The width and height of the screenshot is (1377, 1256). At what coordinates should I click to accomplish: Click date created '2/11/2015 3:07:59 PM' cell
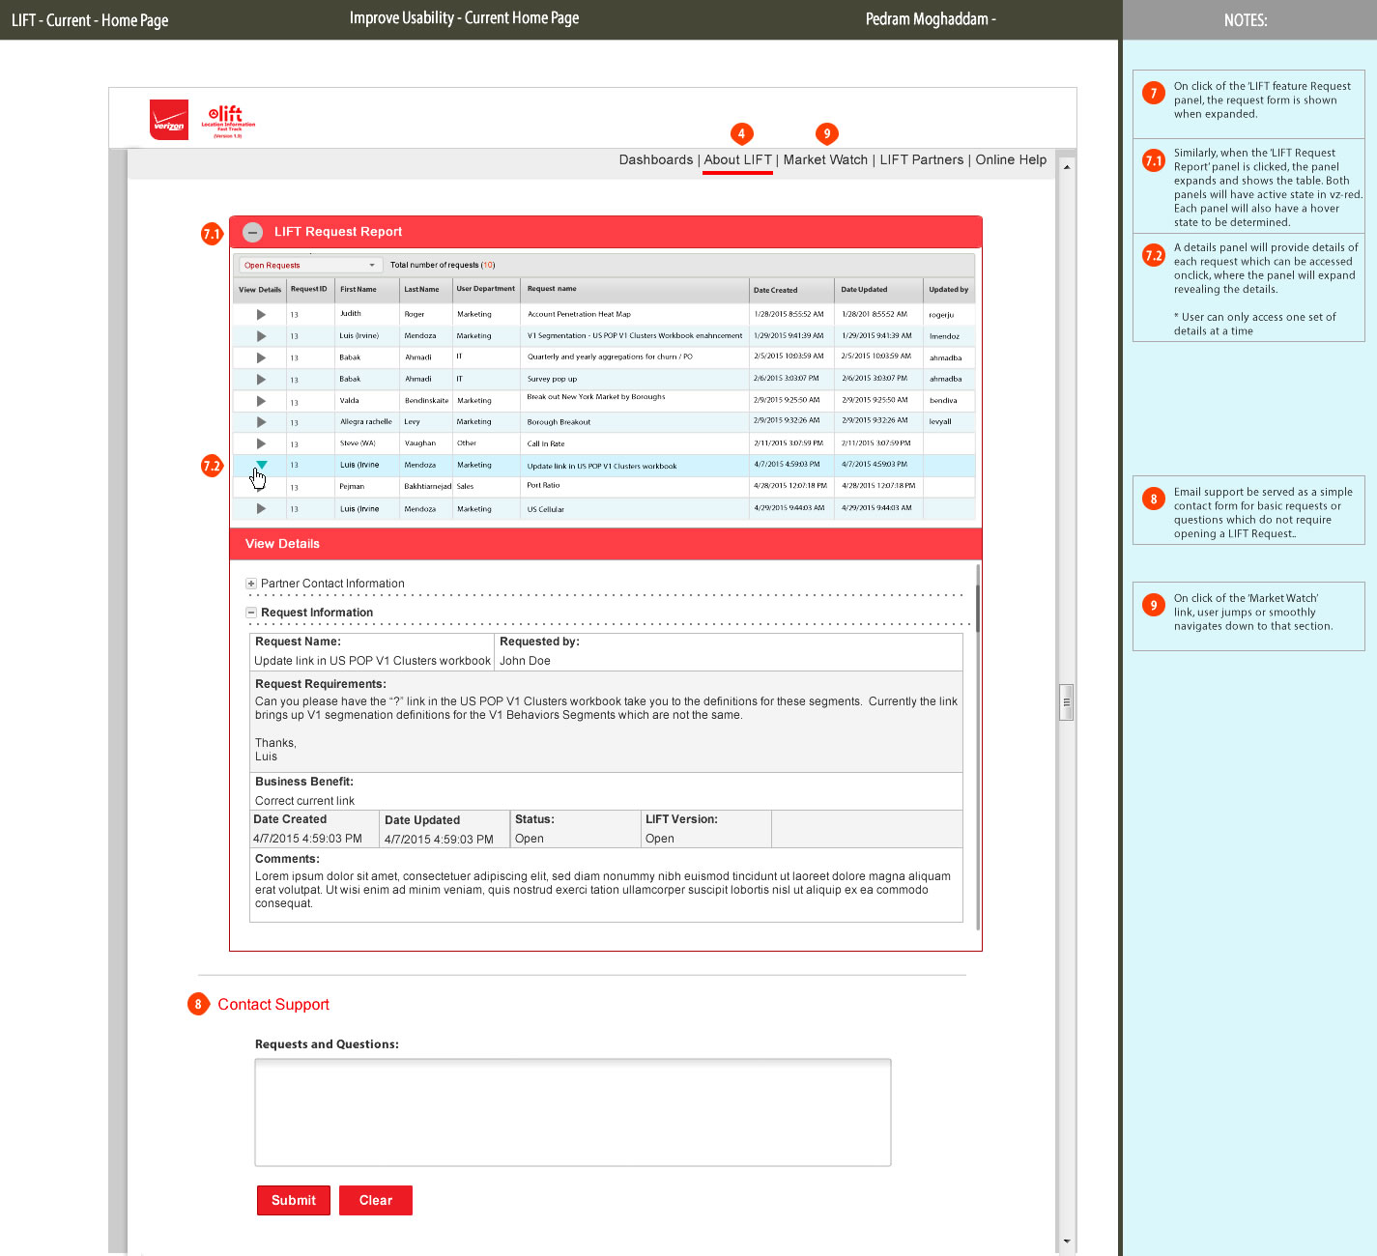tap(789, 443)
